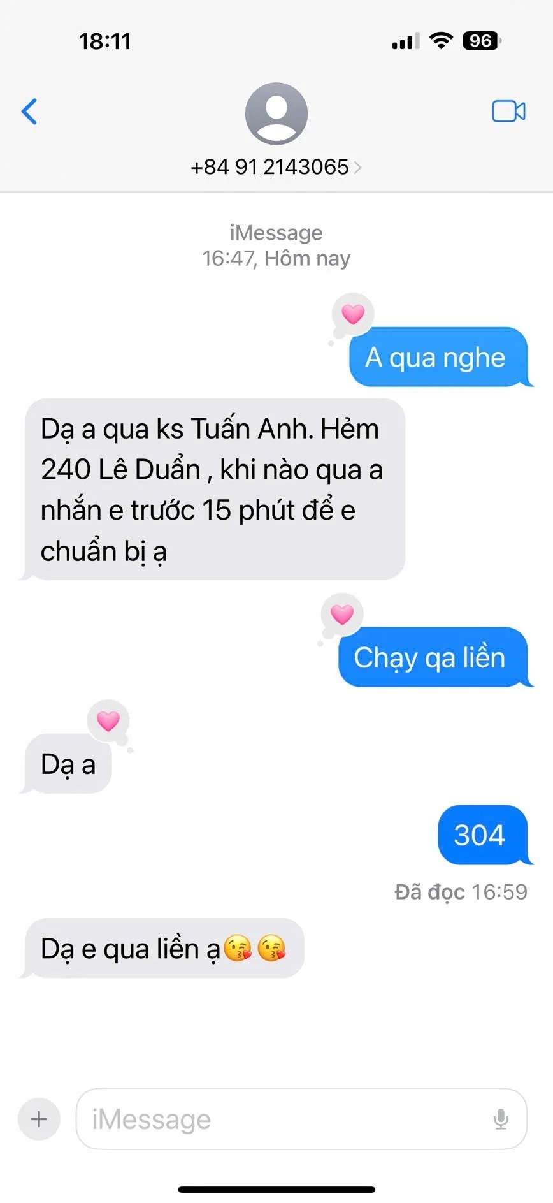Select the "304" message bubble
553x1203 pixels.
click(483, 835)
